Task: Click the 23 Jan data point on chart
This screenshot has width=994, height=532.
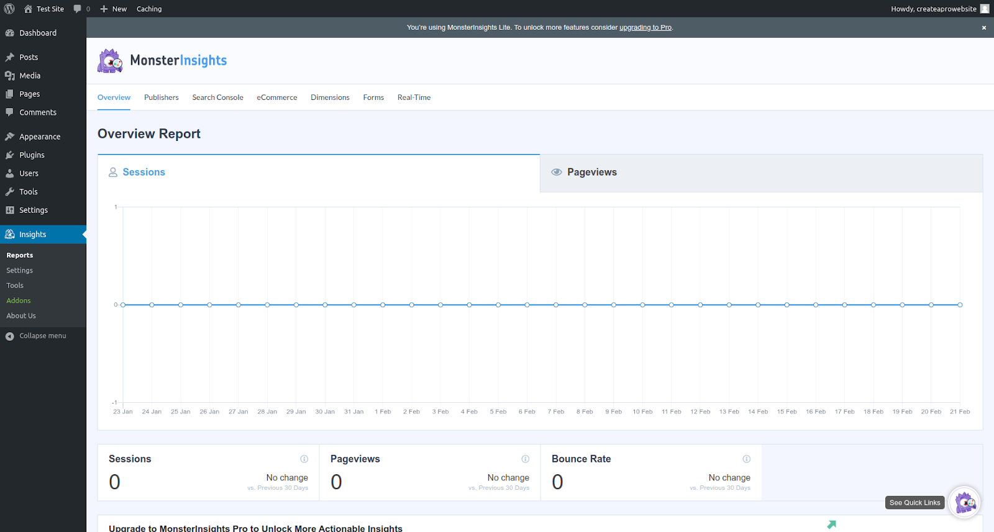Action: click(x=123, y=305)
